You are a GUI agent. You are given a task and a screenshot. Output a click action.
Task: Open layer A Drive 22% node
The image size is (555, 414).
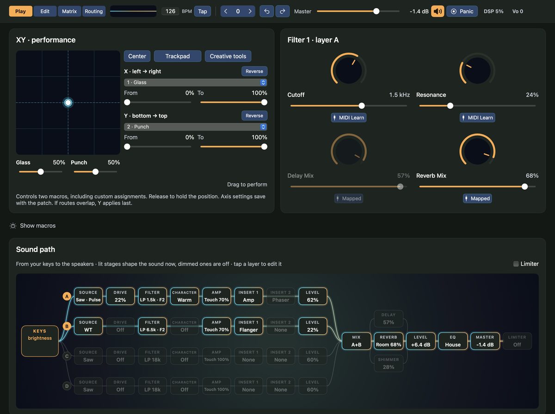120,297
